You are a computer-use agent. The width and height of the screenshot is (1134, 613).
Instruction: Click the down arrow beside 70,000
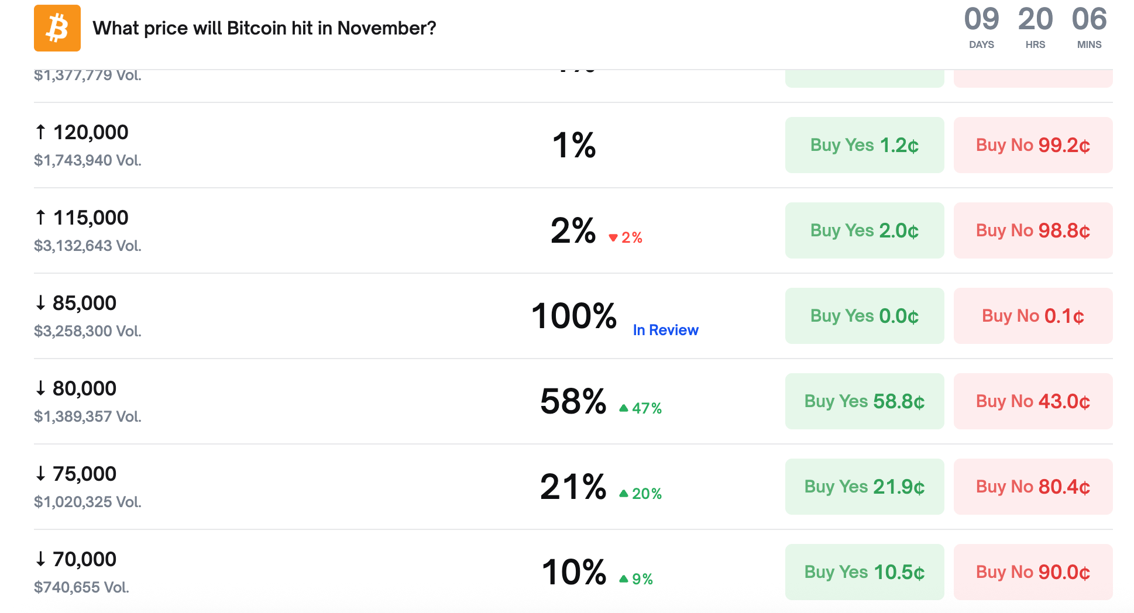click(x=40, y=559)
